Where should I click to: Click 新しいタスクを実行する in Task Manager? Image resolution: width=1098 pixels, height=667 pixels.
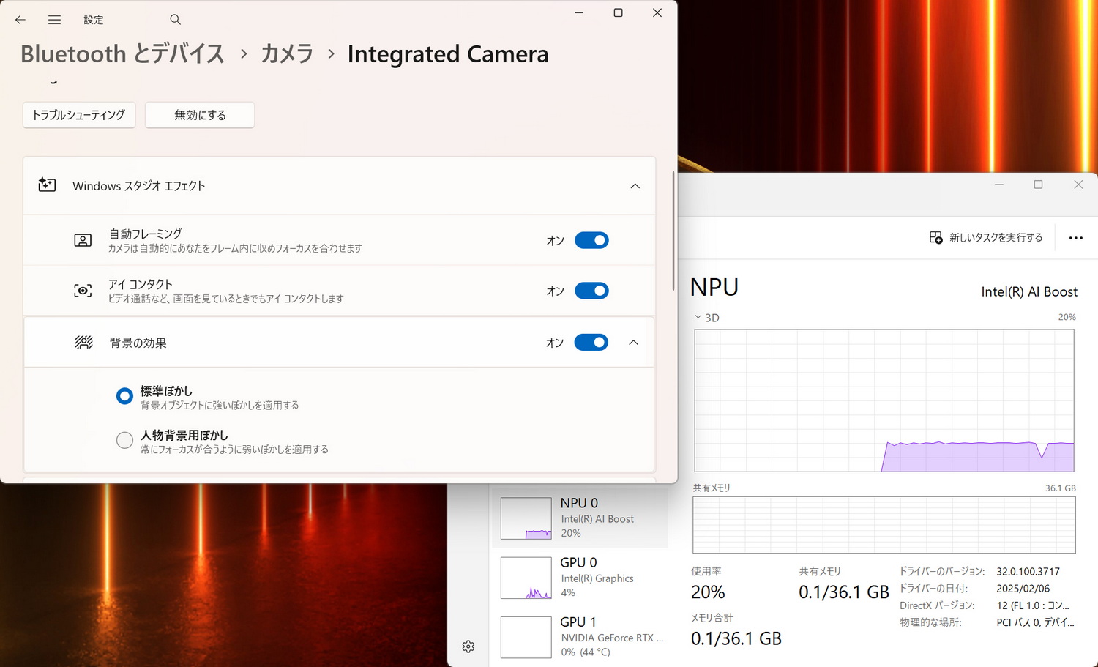click(985, 237)
